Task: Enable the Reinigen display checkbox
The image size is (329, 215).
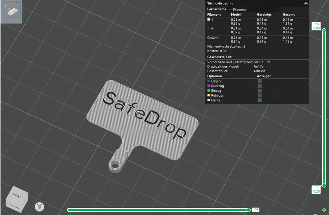Action: click(x=260, y=95)
